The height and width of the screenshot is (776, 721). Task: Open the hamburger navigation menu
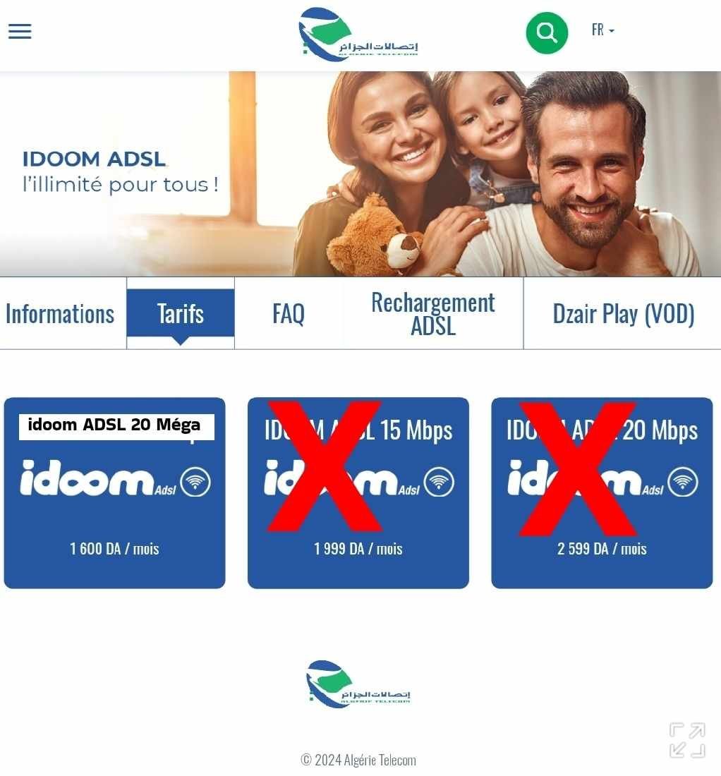20,31
